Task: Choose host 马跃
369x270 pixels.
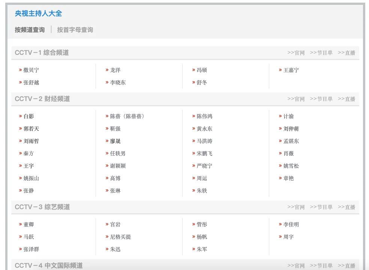Action: pos(28,237)
